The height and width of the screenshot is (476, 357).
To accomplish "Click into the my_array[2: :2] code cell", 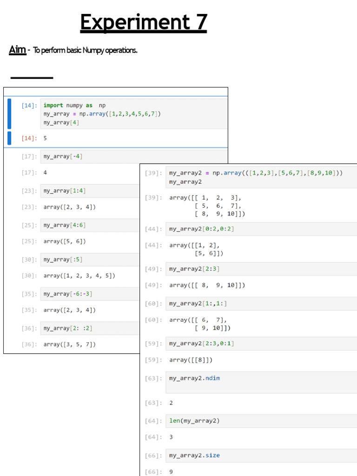I will click(x=90, y=328).
